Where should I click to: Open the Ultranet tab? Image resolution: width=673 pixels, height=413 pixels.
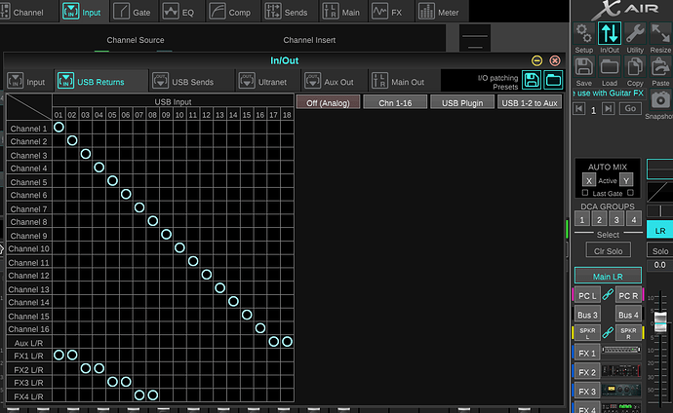tap(263, 82)
